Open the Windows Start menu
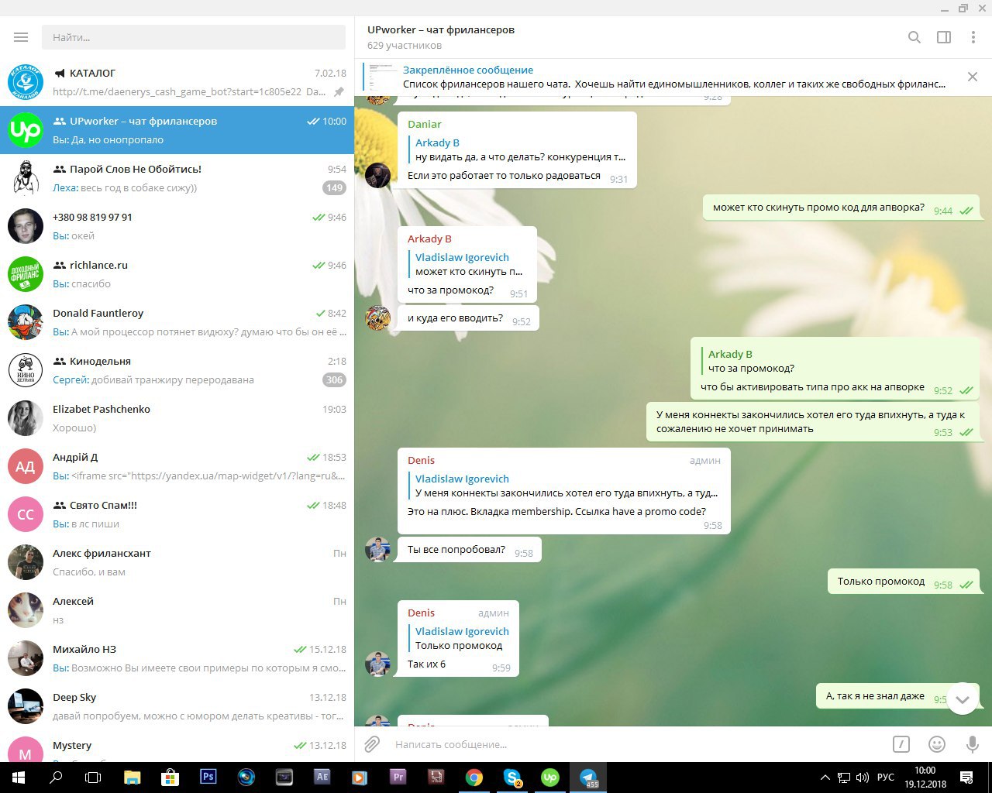 pyautogui.click(x=19, y=778)
